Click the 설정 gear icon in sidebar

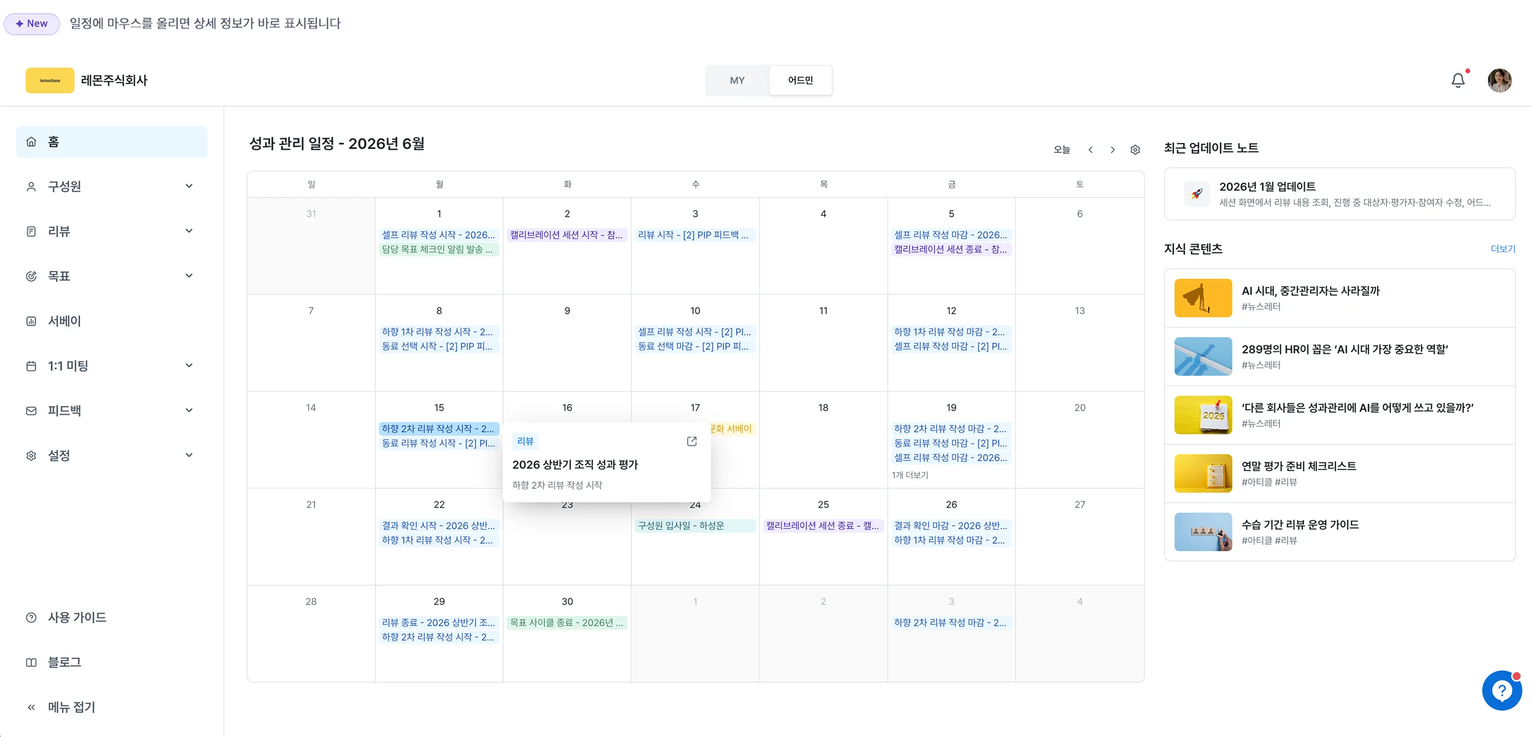pos(32,456)
